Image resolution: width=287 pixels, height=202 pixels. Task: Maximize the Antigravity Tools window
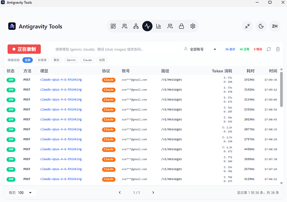(x=270, y=2)
